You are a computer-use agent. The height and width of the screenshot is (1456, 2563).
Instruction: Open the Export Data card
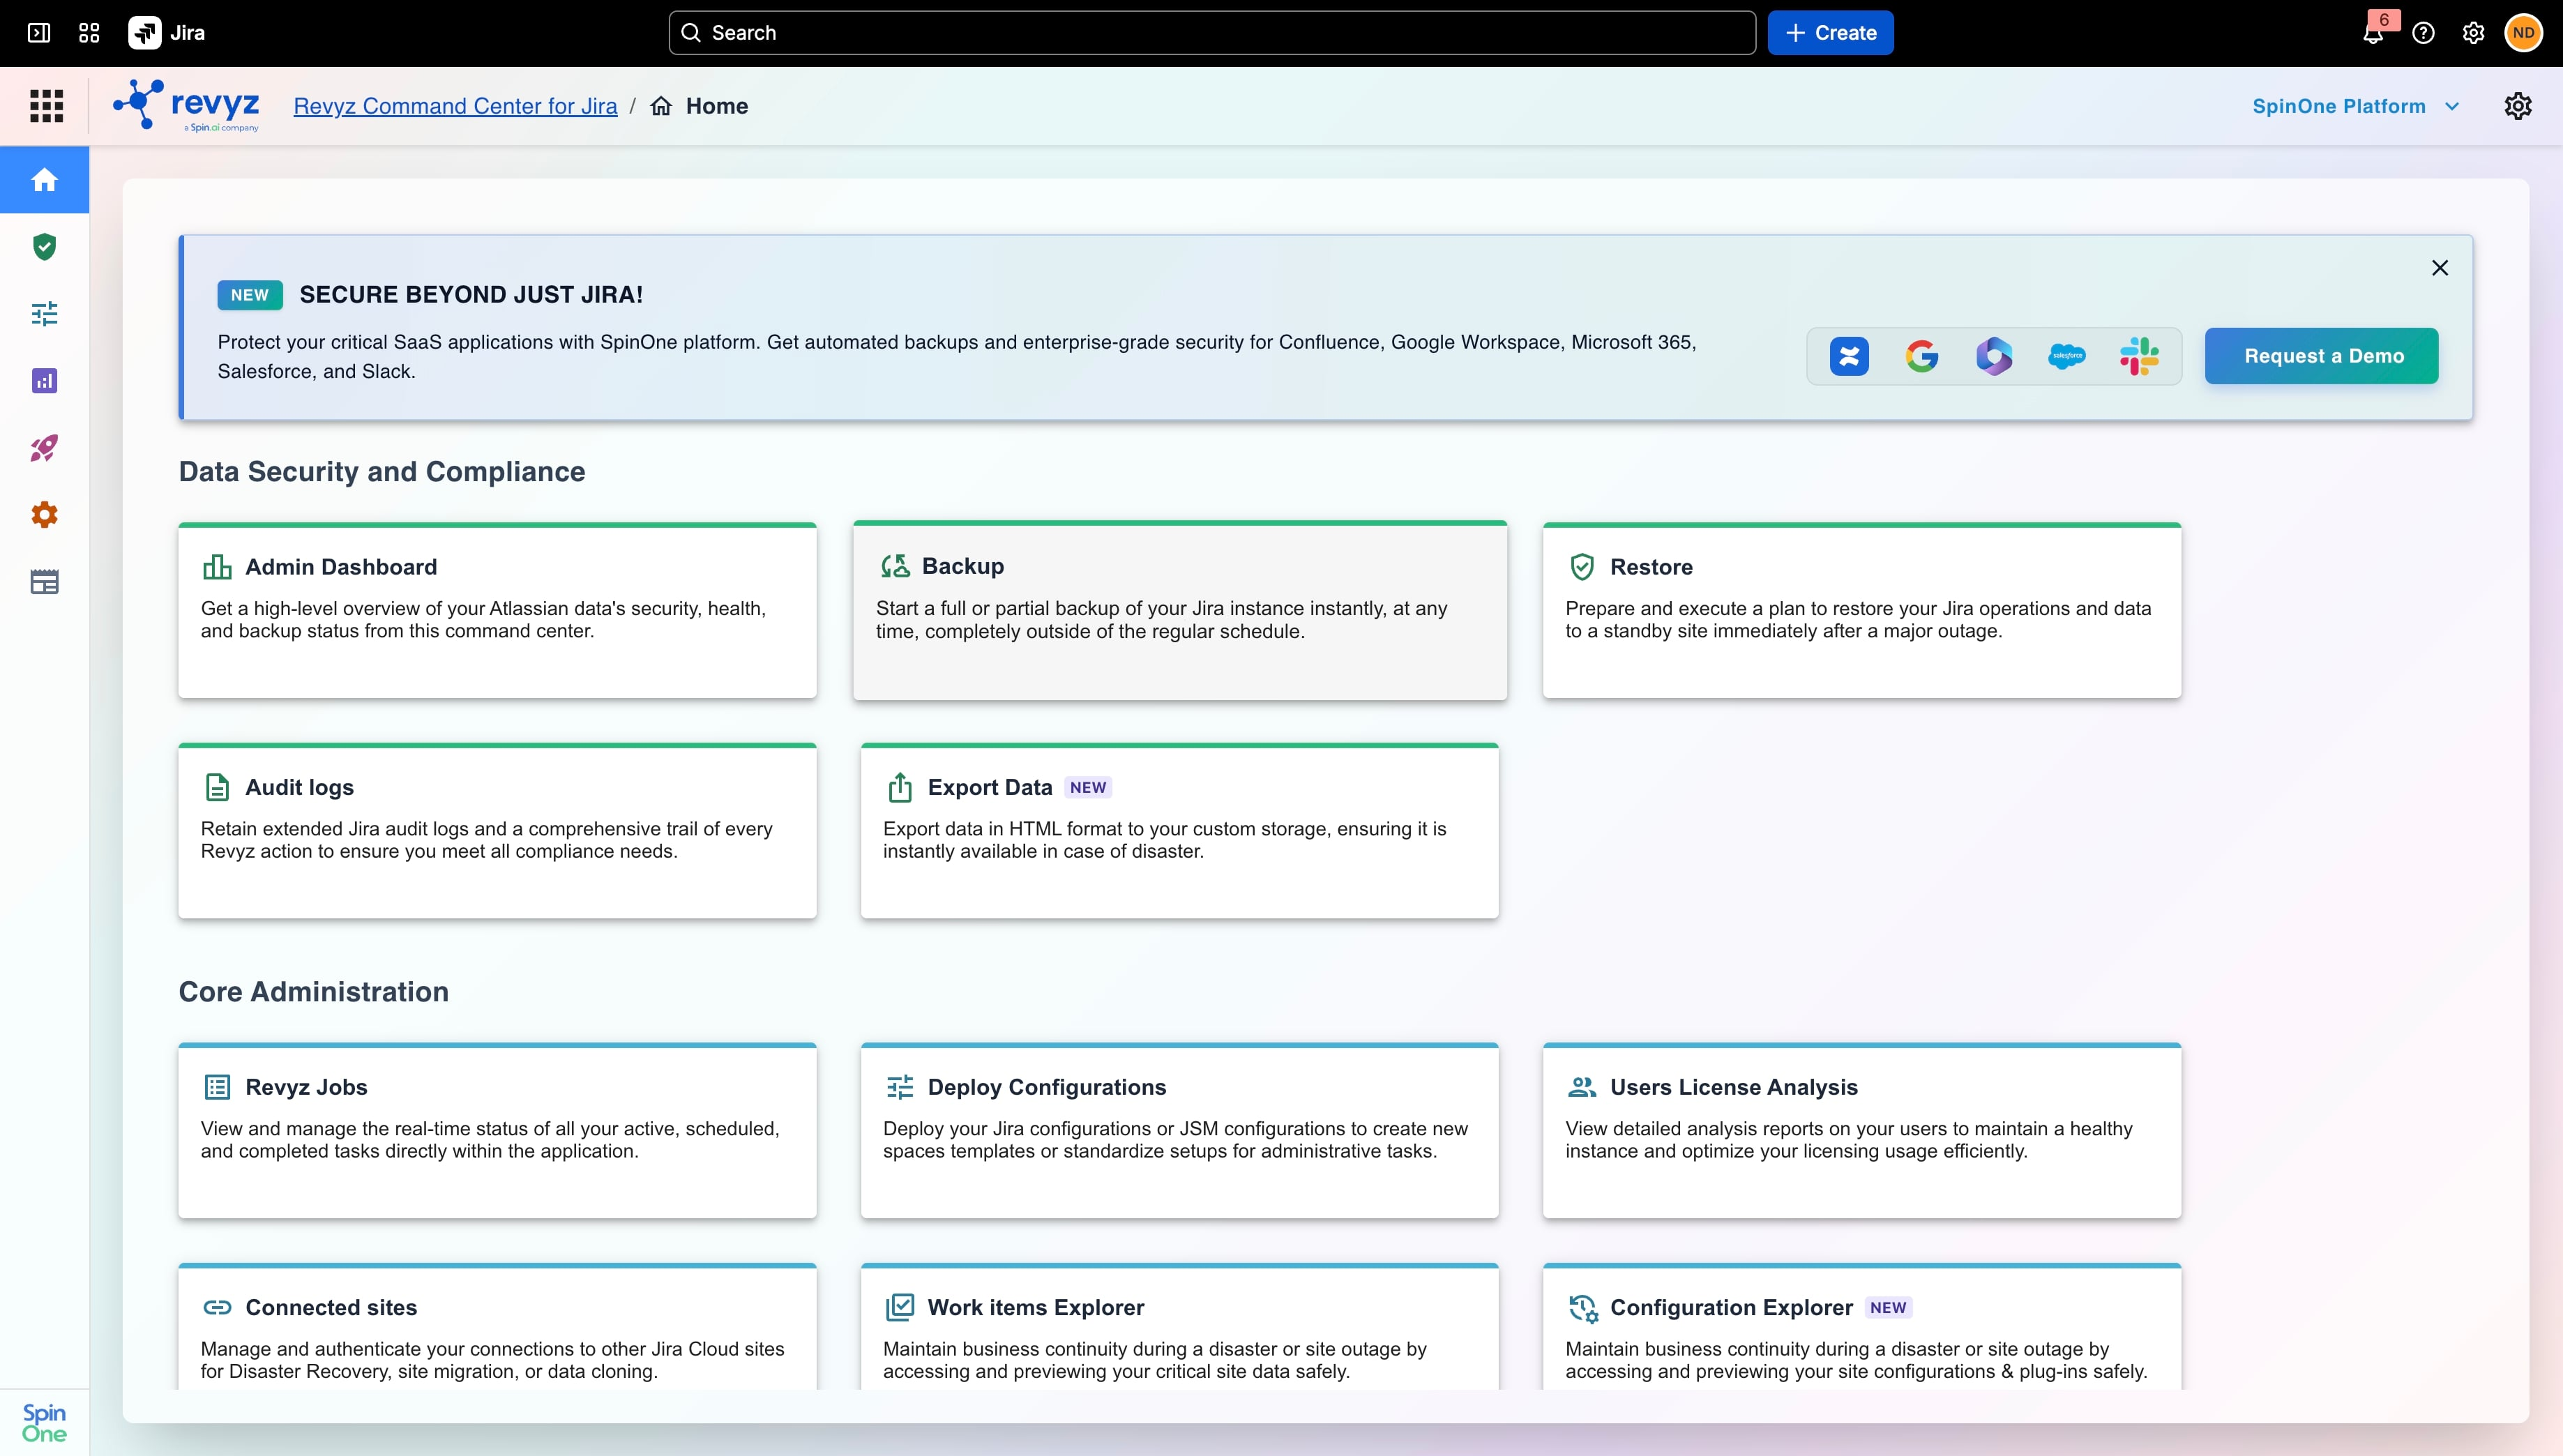click(1180, 831)
